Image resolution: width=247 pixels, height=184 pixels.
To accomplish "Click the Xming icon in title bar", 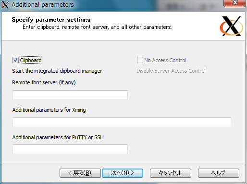I will pos(5,5).
